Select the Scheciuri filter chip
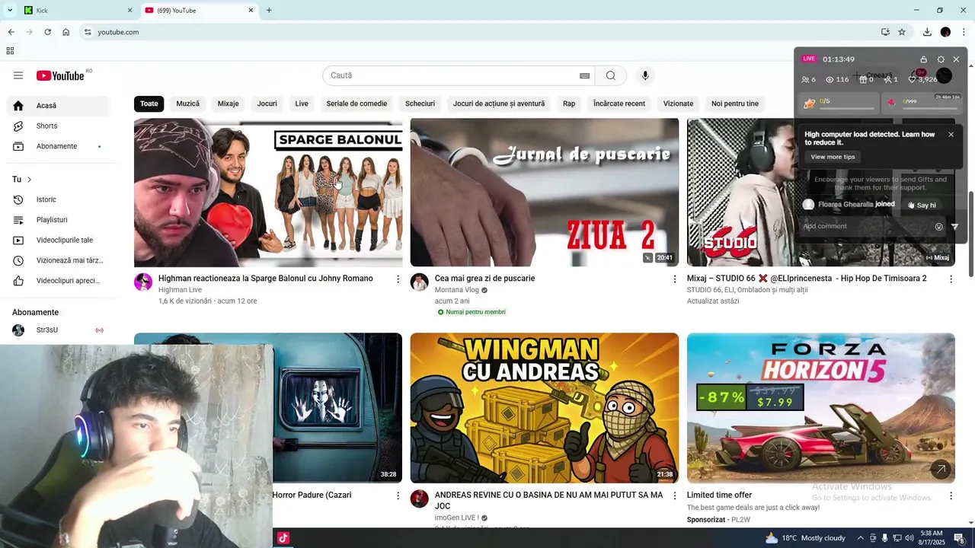Image resolution: width=975 pixels, height=548 pixels. coord(420,104)
